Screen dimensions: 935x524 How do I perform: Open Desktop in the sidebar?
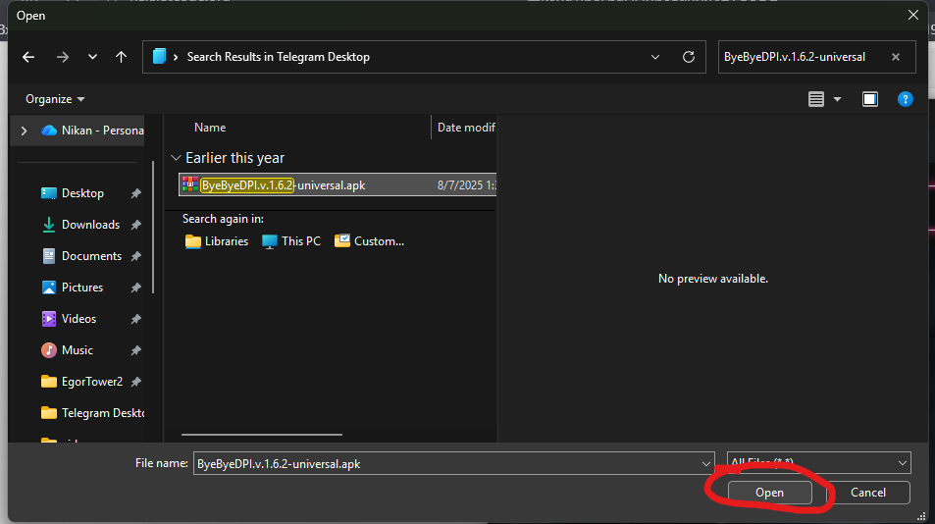pos(73,193)
